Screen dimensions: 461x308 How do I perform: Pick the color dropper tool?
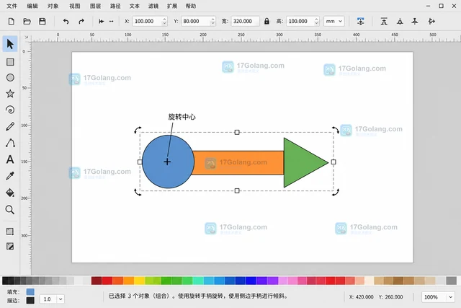[x=10, y=176]
